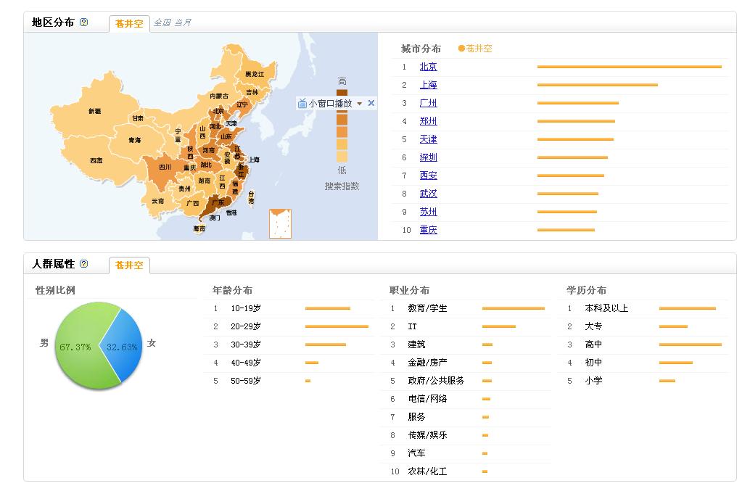
Task: Click the 30-39岁 age row label
Action: coord(246,345)
